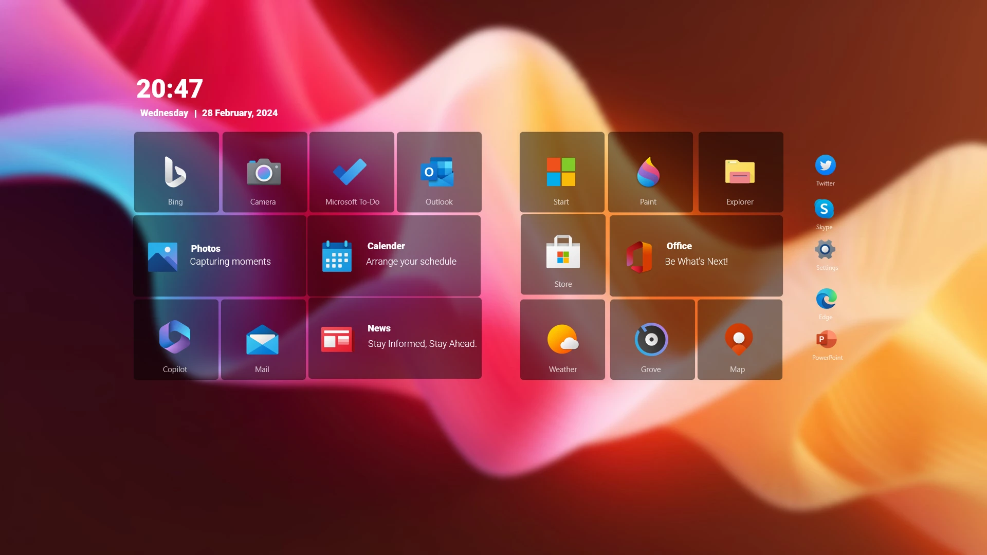
Task: Open the PowerPoint shortcut icon
Action: click(x=826, y=339)
